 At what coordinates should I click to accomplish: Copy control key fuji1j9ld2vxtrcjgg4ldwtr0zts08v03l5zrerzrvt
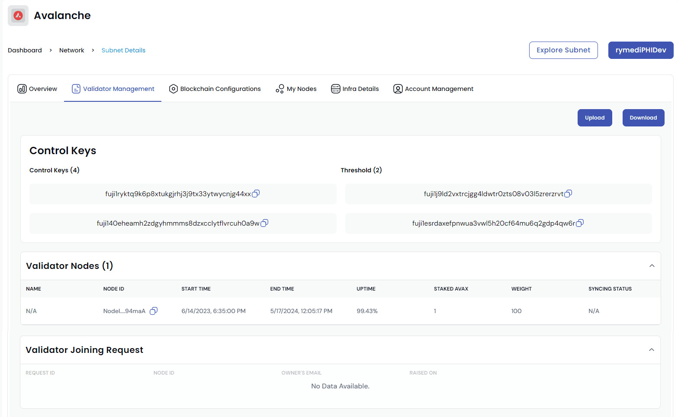568,194
